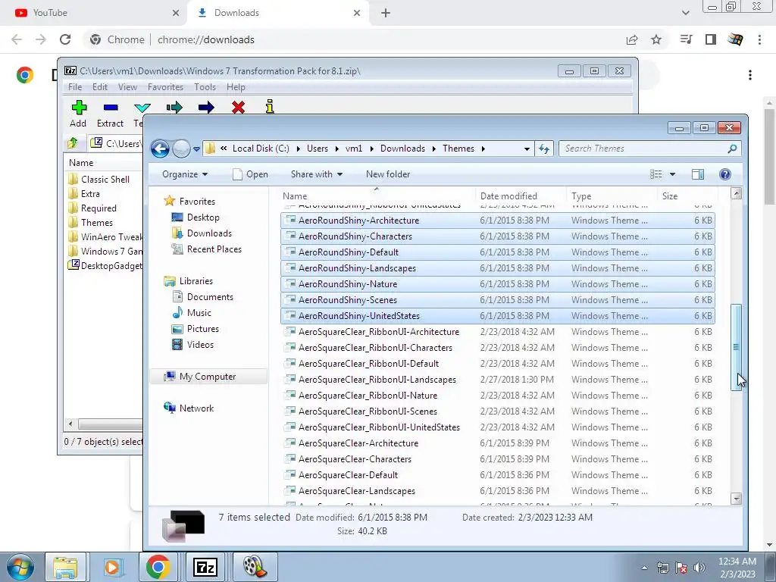This screenshot has height=582, width=776.
Task: Click the Change your view icon
Action: 656,174
